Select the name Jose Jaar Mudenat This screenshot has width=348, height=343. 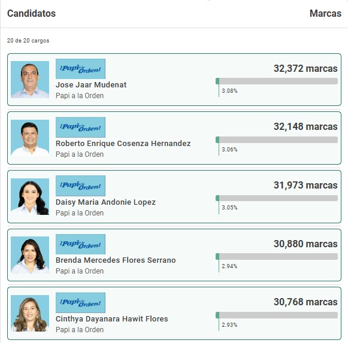[x=91, y=85]
